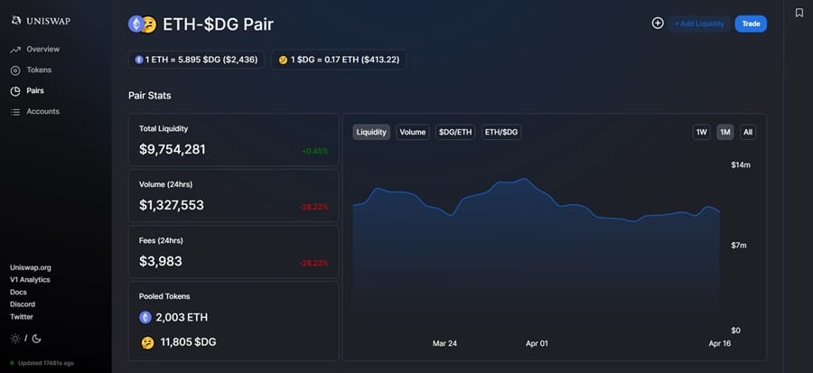
Task: Open Tokens page in the sidebar
Action: point(39,70)
